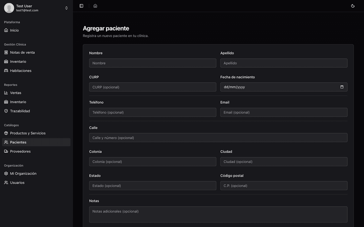
Task: Click the Fecha de nacimiento date field
Action: pyautogui.click(x=278, y=87)
